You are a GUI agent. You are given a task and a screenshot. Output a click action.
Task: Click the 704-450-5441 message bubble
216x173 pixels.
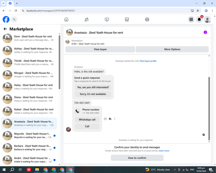(82, 103)
